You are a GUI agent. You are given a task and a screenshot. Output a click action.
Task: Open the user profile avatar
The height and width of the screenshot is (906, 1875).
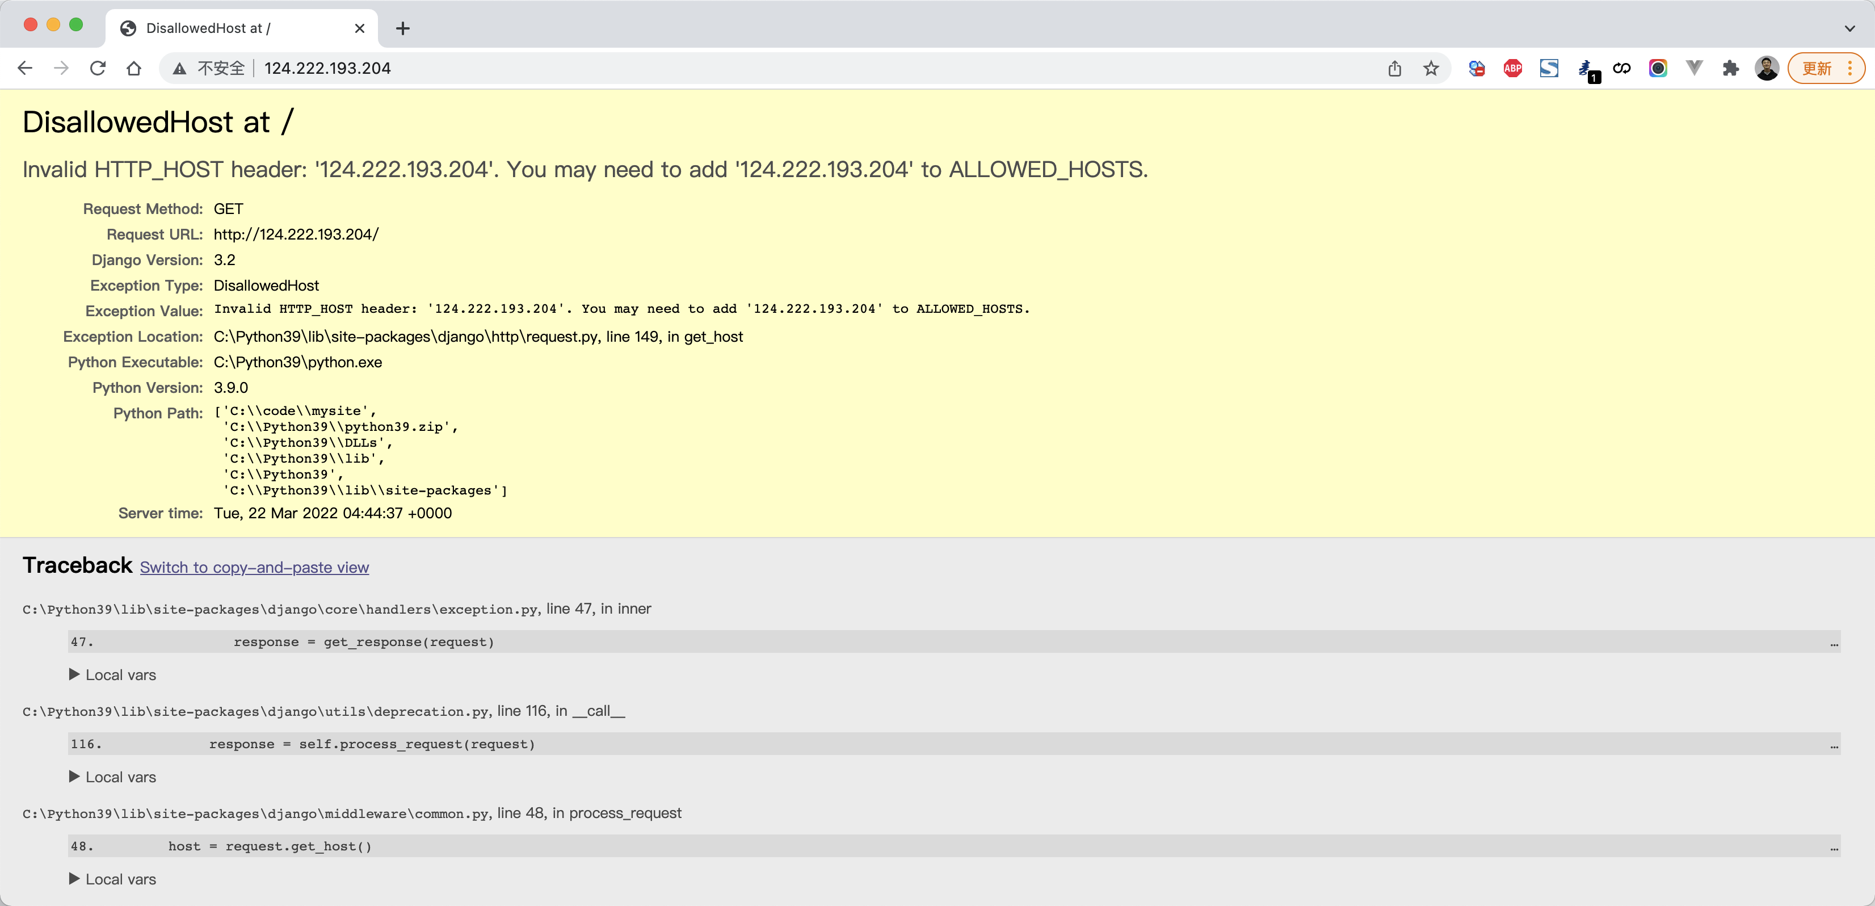click(1767, 69)
